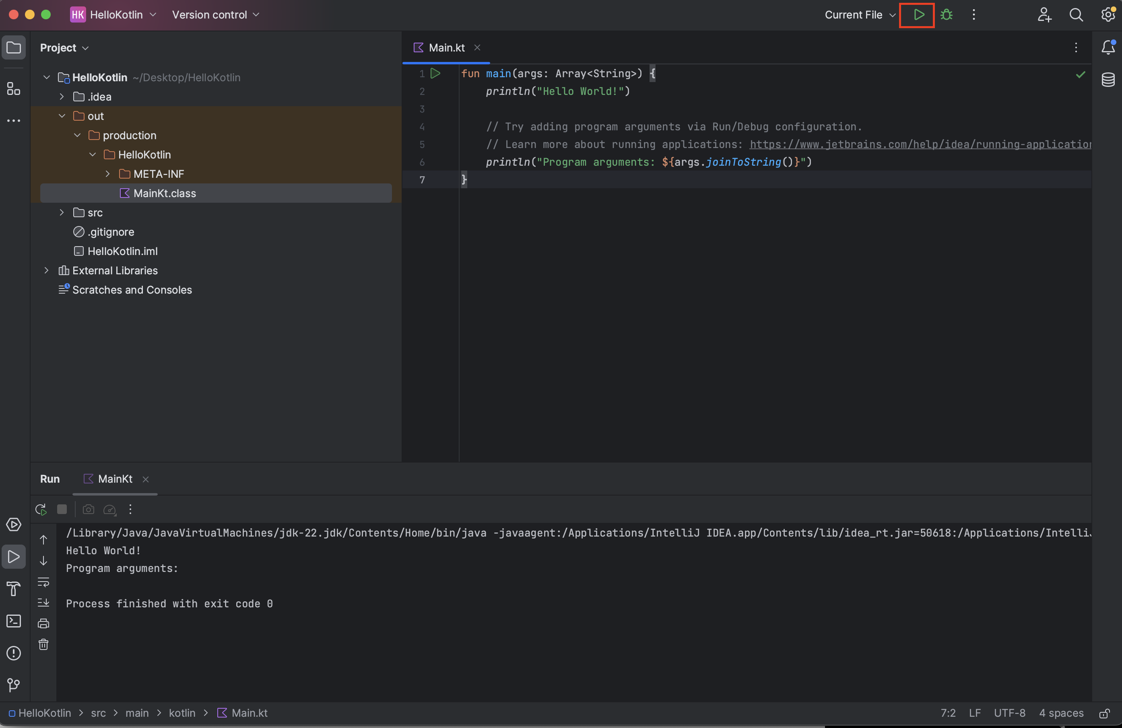Click the green Run button in toolbar
The image size is (1122, 728).
pos(918,14)
